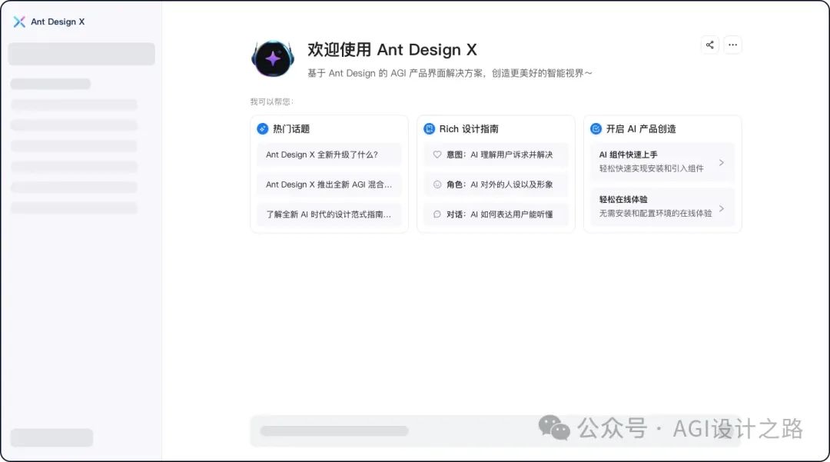This screenshot has height=462, width=830.
Task: Click the 欢迎使用 Ant Design X heading
Action: pyautogui.click(x=392, y=50)
